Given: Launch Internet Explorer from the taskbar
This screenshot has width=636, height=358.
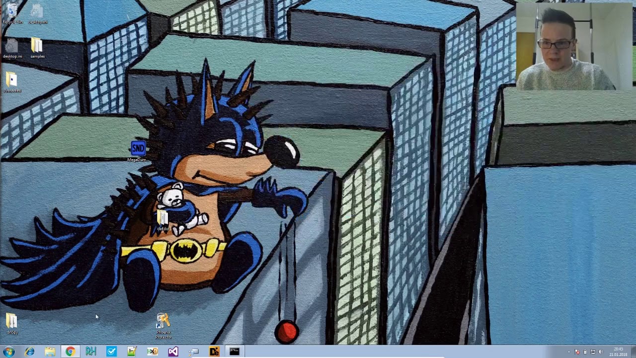Looking at the screenshot, I should 30,352.
